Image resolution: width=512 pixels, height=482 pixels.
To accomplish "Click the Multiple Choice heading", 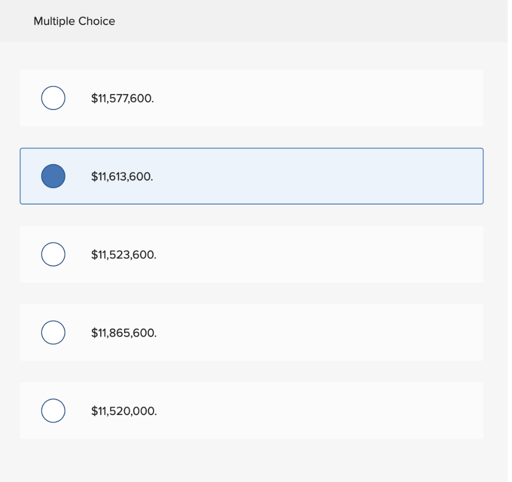I will tap(74, 21).
